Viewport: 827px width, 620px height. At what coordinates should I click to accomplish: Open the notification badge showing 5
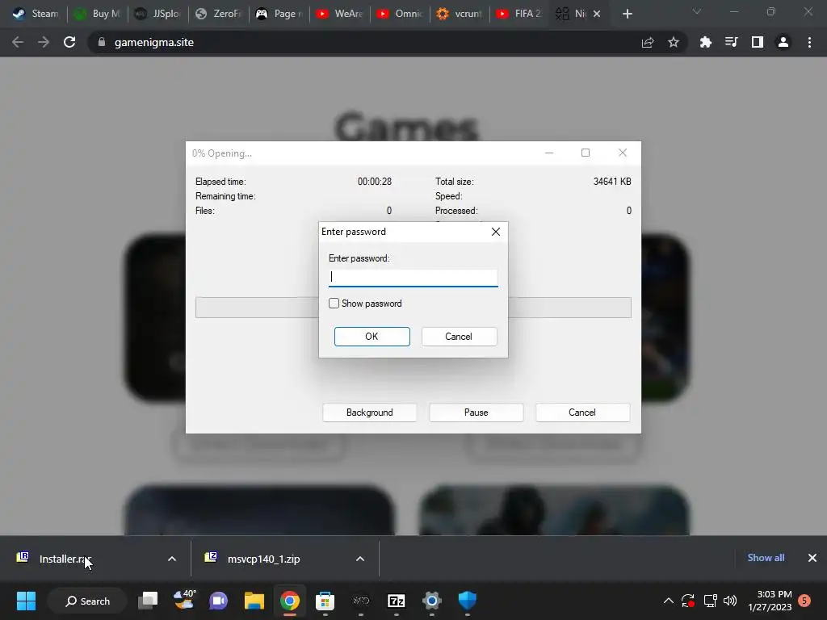coord(804,601)
